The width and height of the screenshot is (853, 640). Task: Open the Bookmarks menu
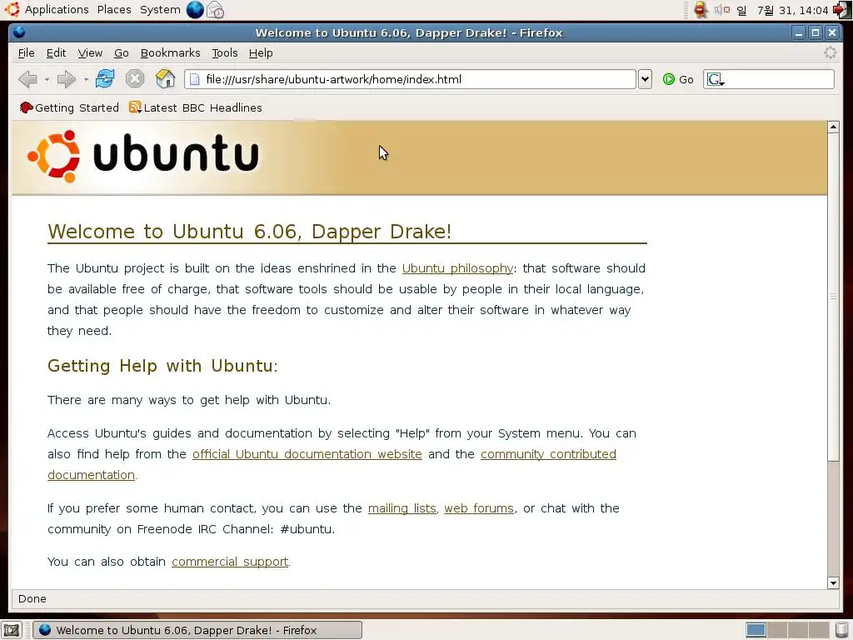pyautogui.click(x=170, y=52)
